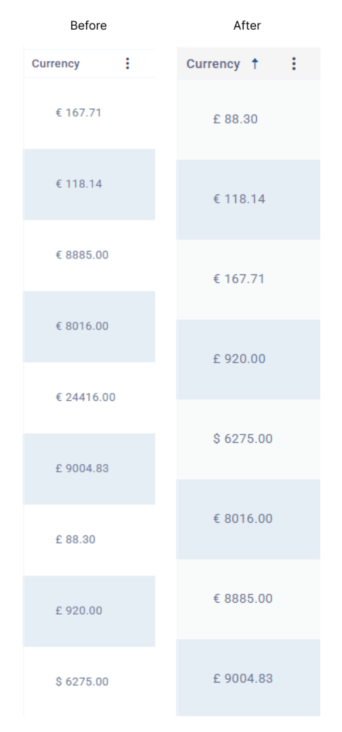Image resolution: width=342 pixels, height=732 pixels.
Task: Select the € 24416.00 cell
Action: (x=85, y=397)
